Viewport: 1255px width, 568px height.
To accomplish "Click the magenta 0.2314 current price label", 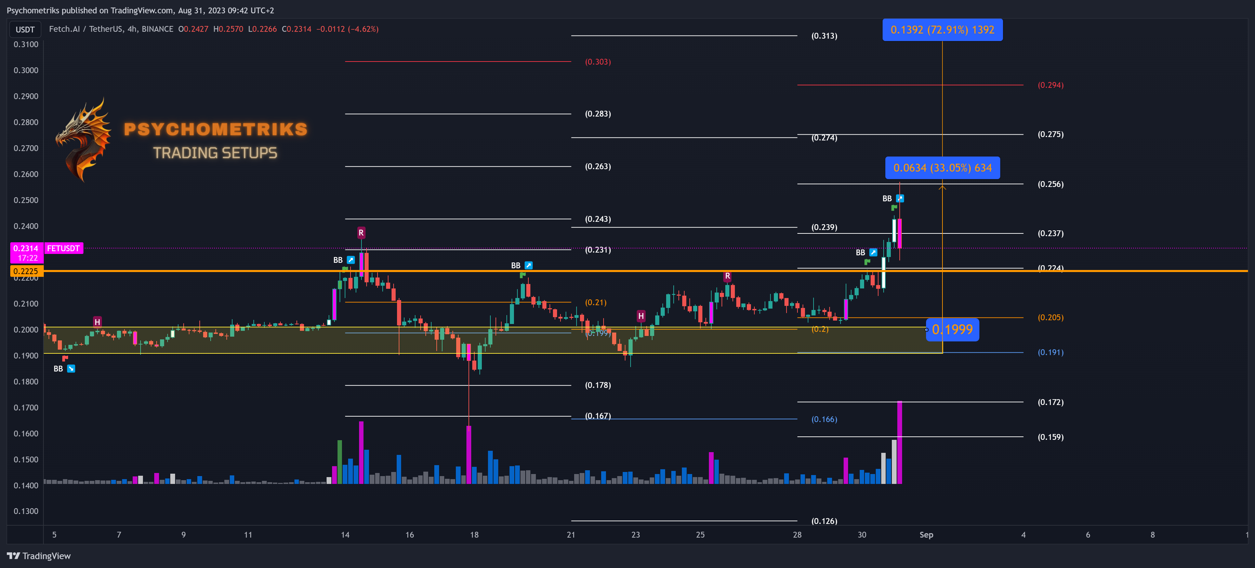I will point(27,253).
